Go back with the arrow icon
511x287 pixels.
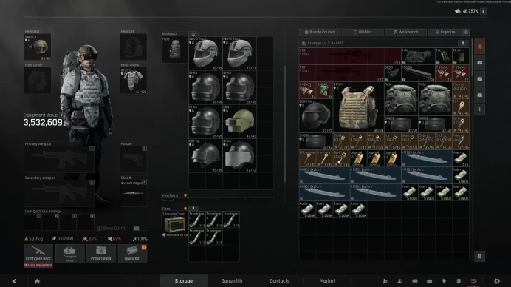click(x=14, y=281)
